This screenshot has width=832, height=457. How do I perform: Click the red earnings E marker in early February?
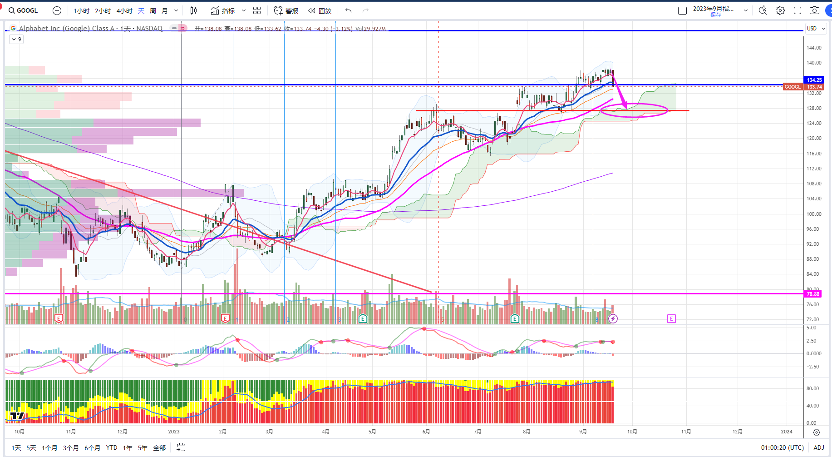pos(225,318)
